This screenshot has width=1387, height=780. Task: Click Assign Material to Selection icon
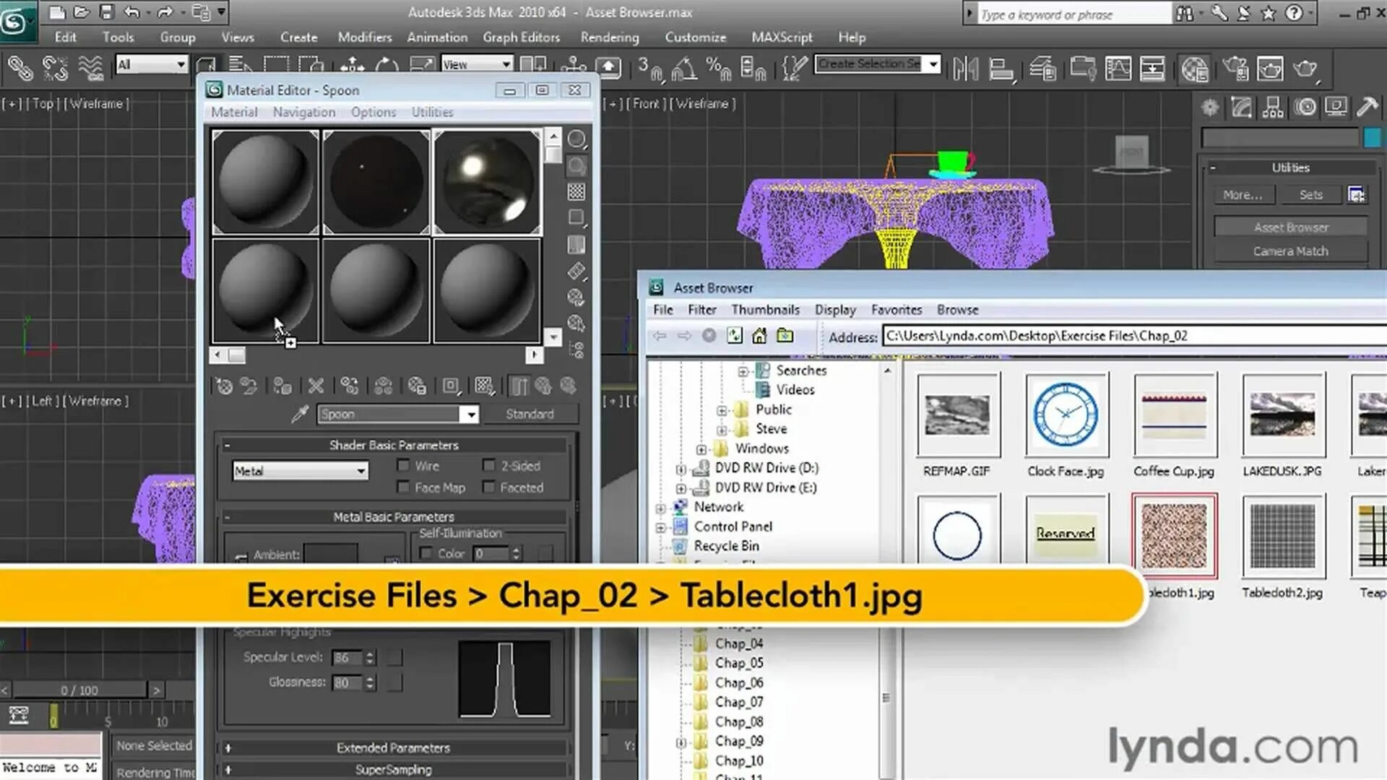(282, 386)
